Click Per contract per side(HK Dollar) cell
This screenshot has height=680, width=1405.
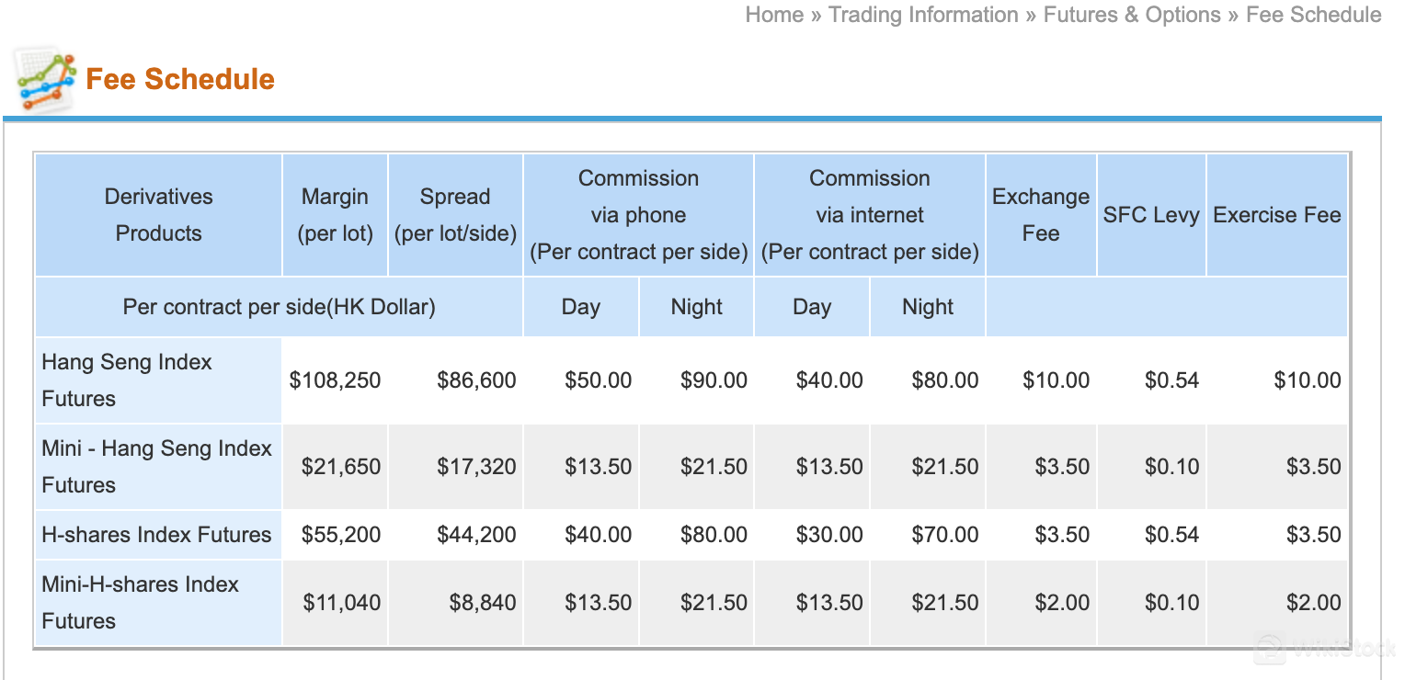coord(279,307)
